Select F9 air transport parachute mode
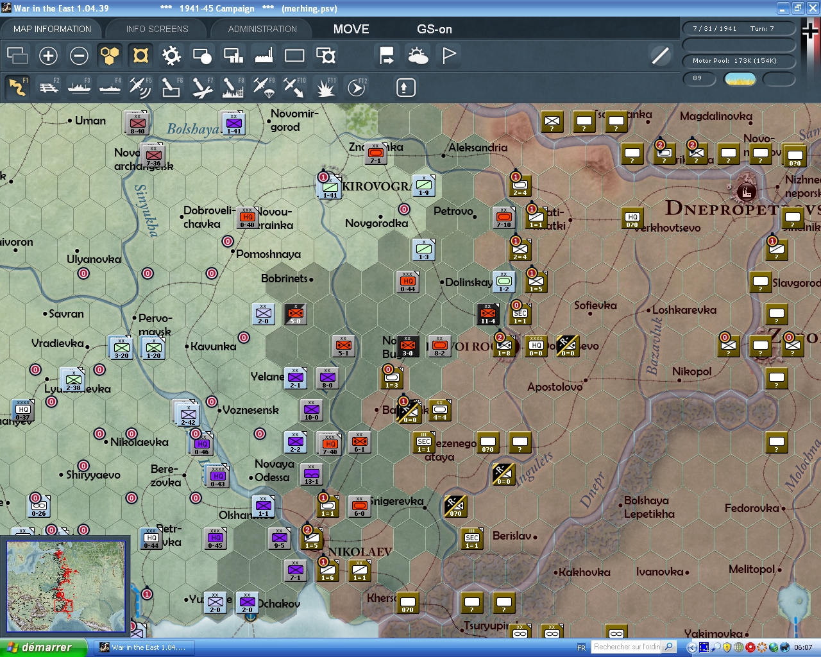 [264, 87]
